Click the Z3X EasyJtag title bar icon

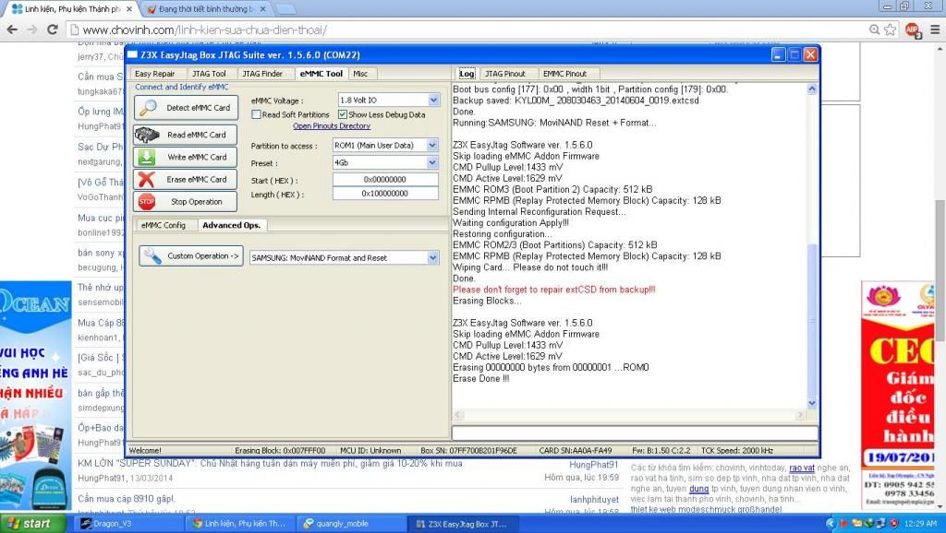[133, 54]
